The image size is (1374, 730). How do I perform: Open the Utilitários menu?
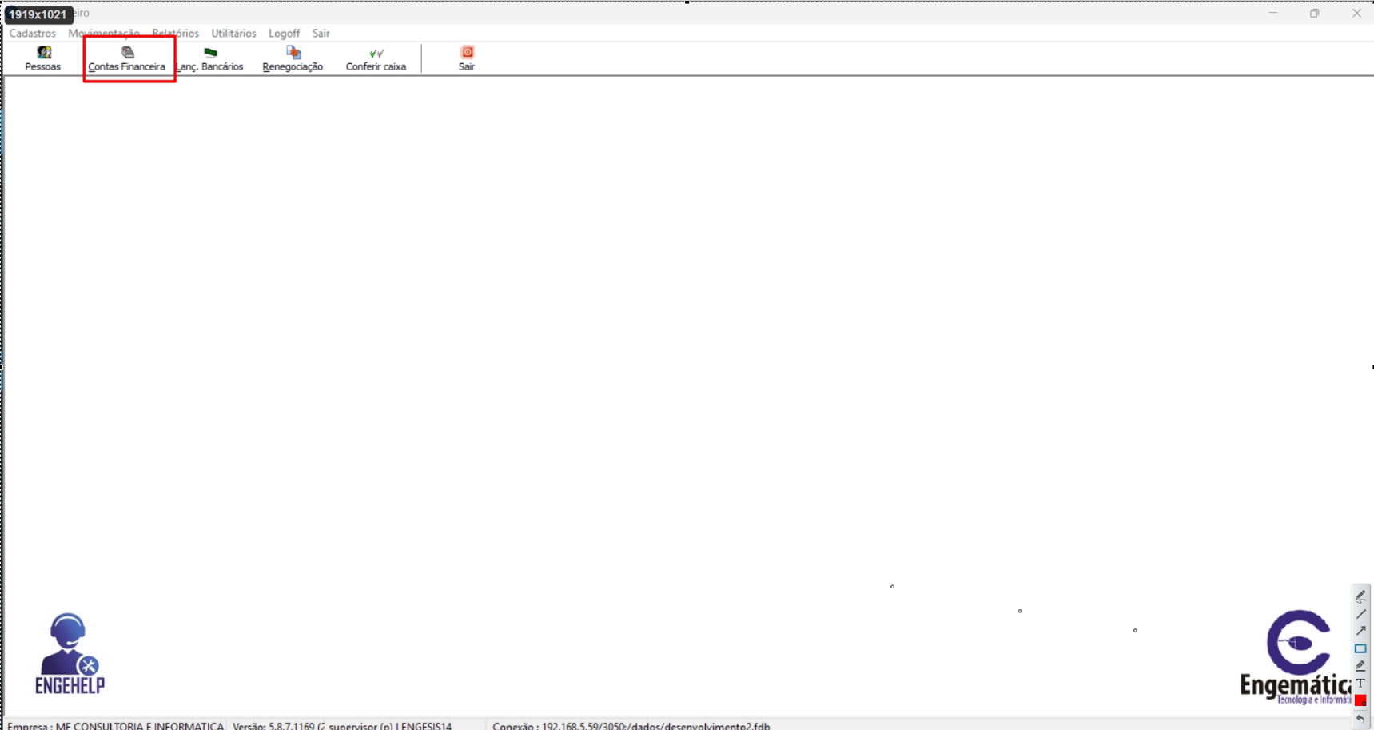point(233,34)
